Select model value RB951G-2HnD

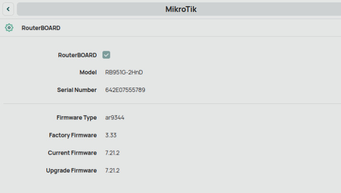click(x=124, y=73)
